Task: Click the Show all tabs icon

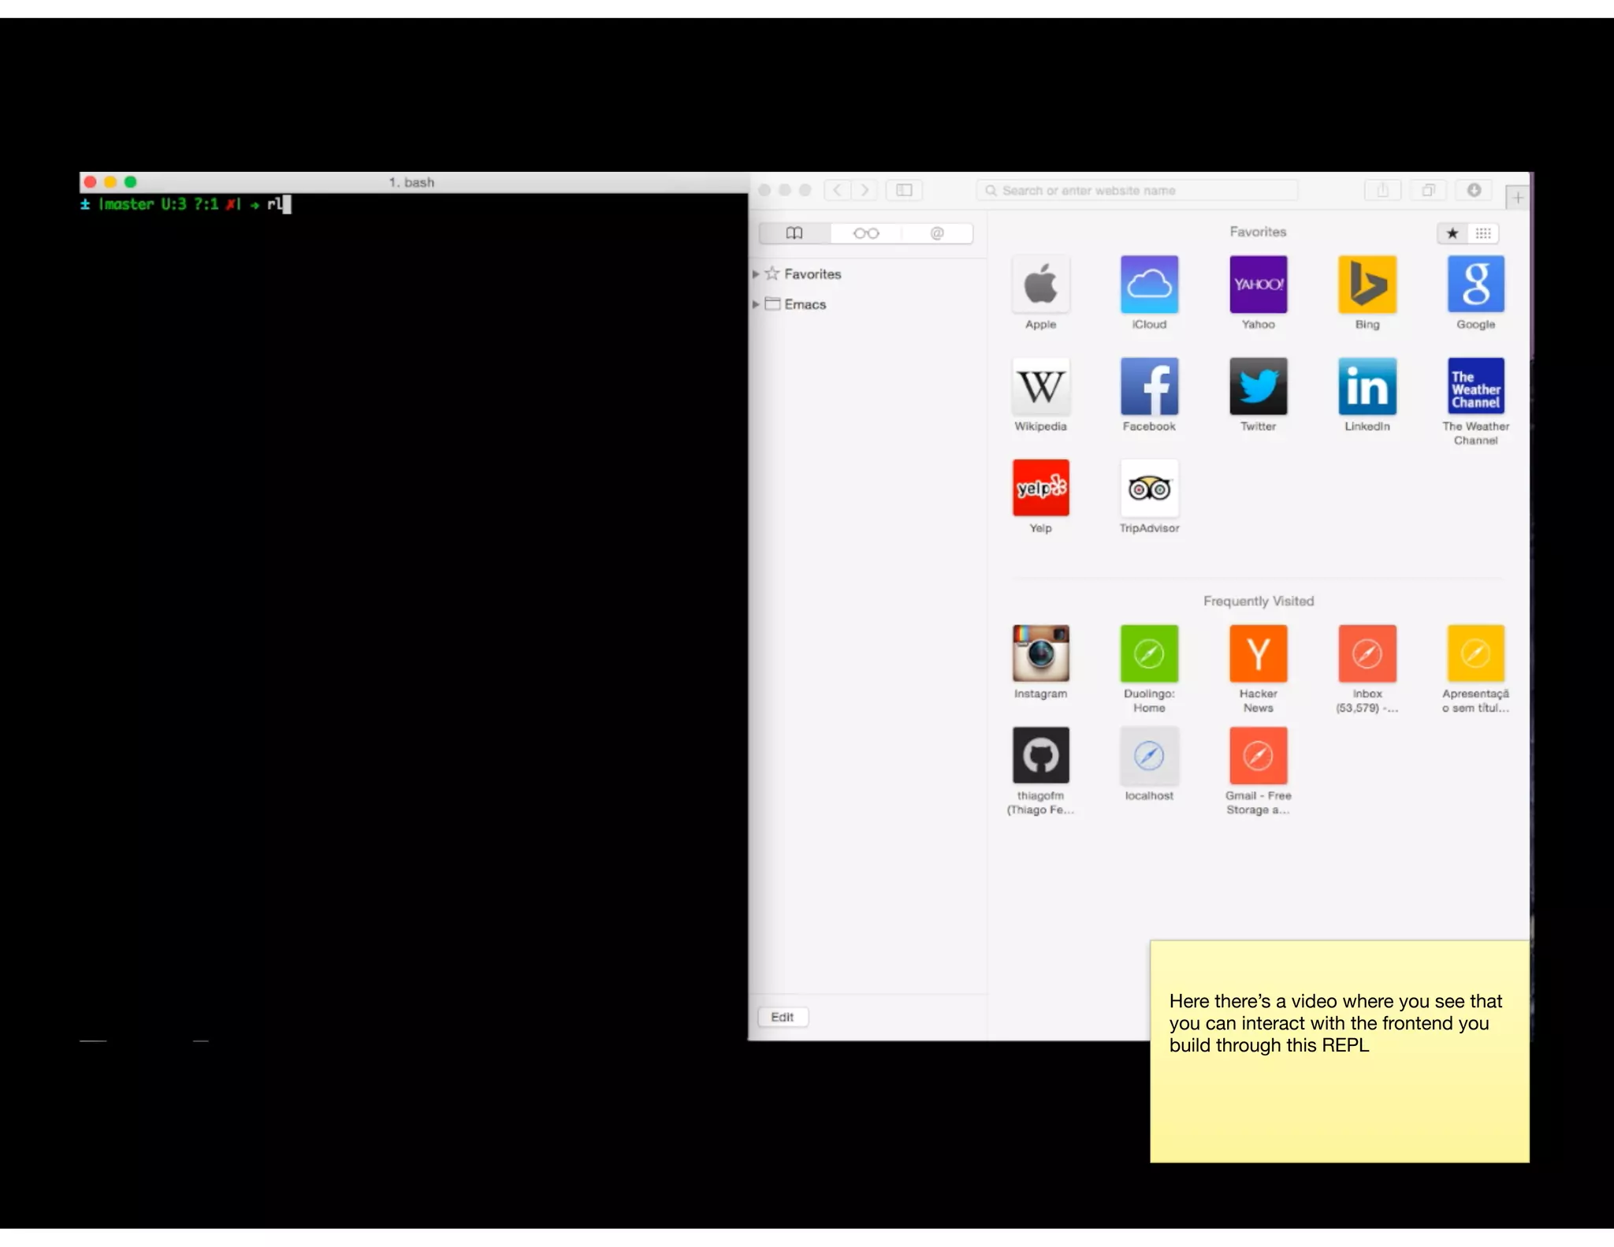Action: point(1428,190)
